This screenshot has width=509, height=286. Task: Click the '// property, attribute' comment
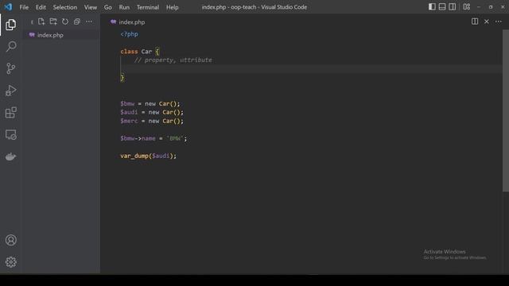click(x=173, y=60)
